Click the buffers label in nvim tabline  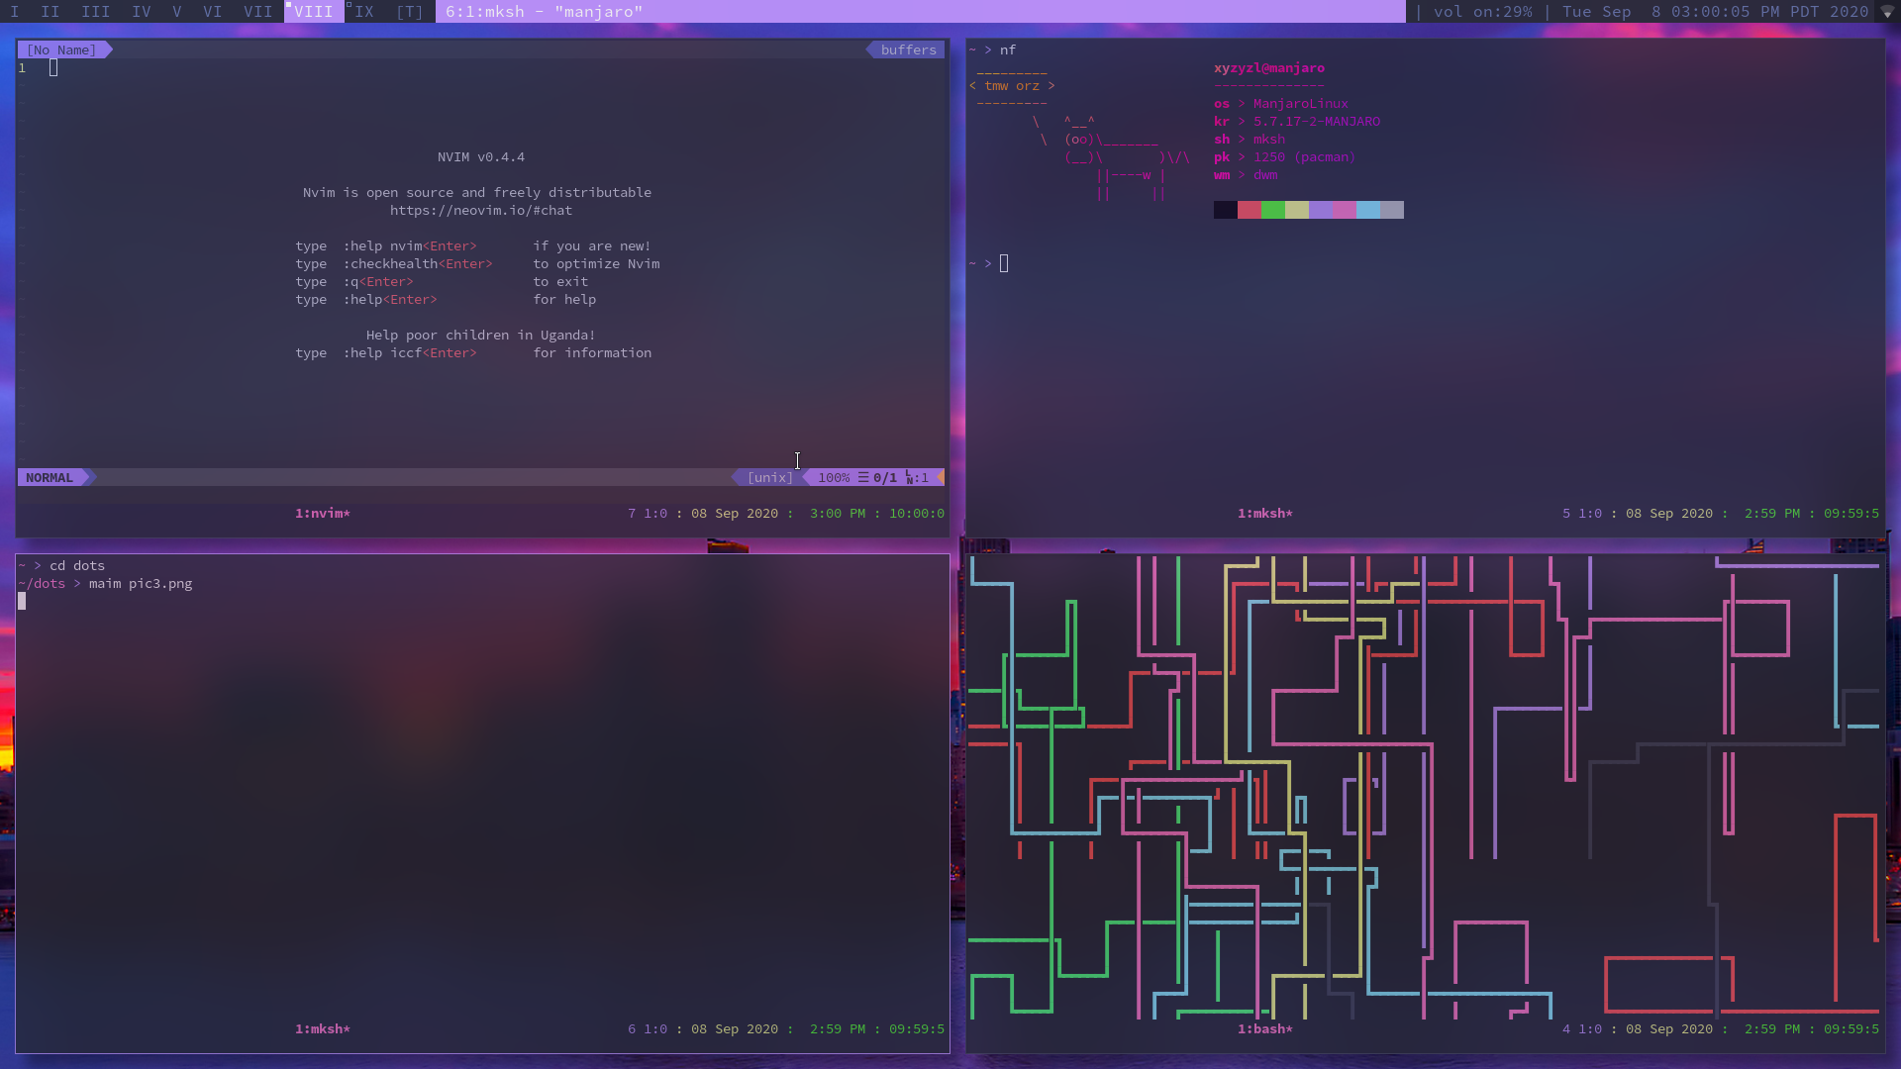908,49
